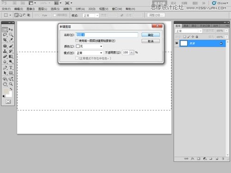Swap foreground and background colors

(11, 89)
